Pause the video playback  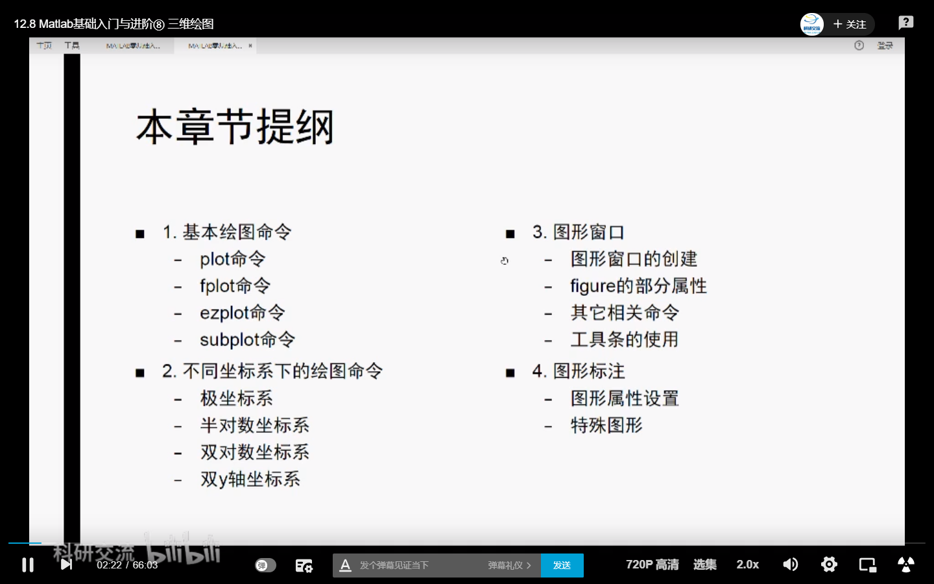coord(28,565)
